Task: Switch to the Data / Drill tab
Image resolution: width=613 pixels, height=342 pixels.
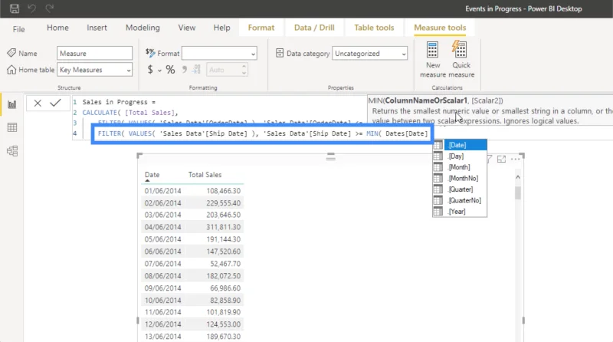Action: (314, 28)
